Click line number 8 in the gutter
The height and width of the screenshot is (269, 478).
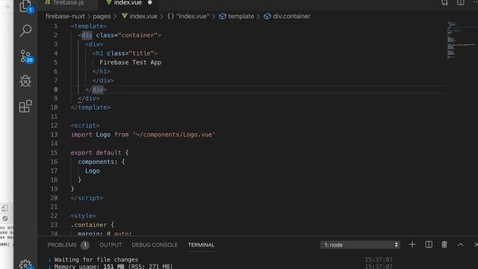(55, 90)
